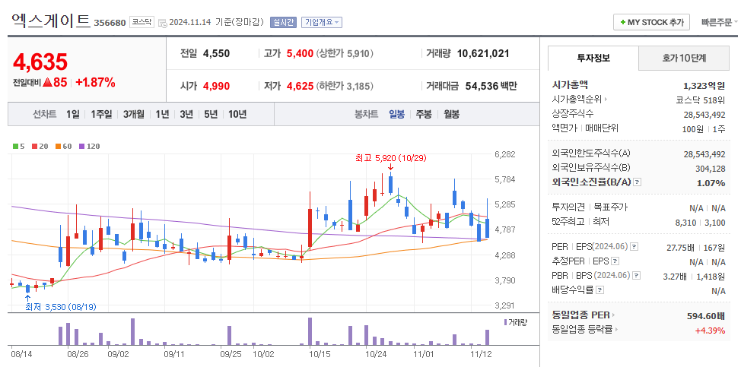Select the 월봉 monthly candle chart

point(451,114)
